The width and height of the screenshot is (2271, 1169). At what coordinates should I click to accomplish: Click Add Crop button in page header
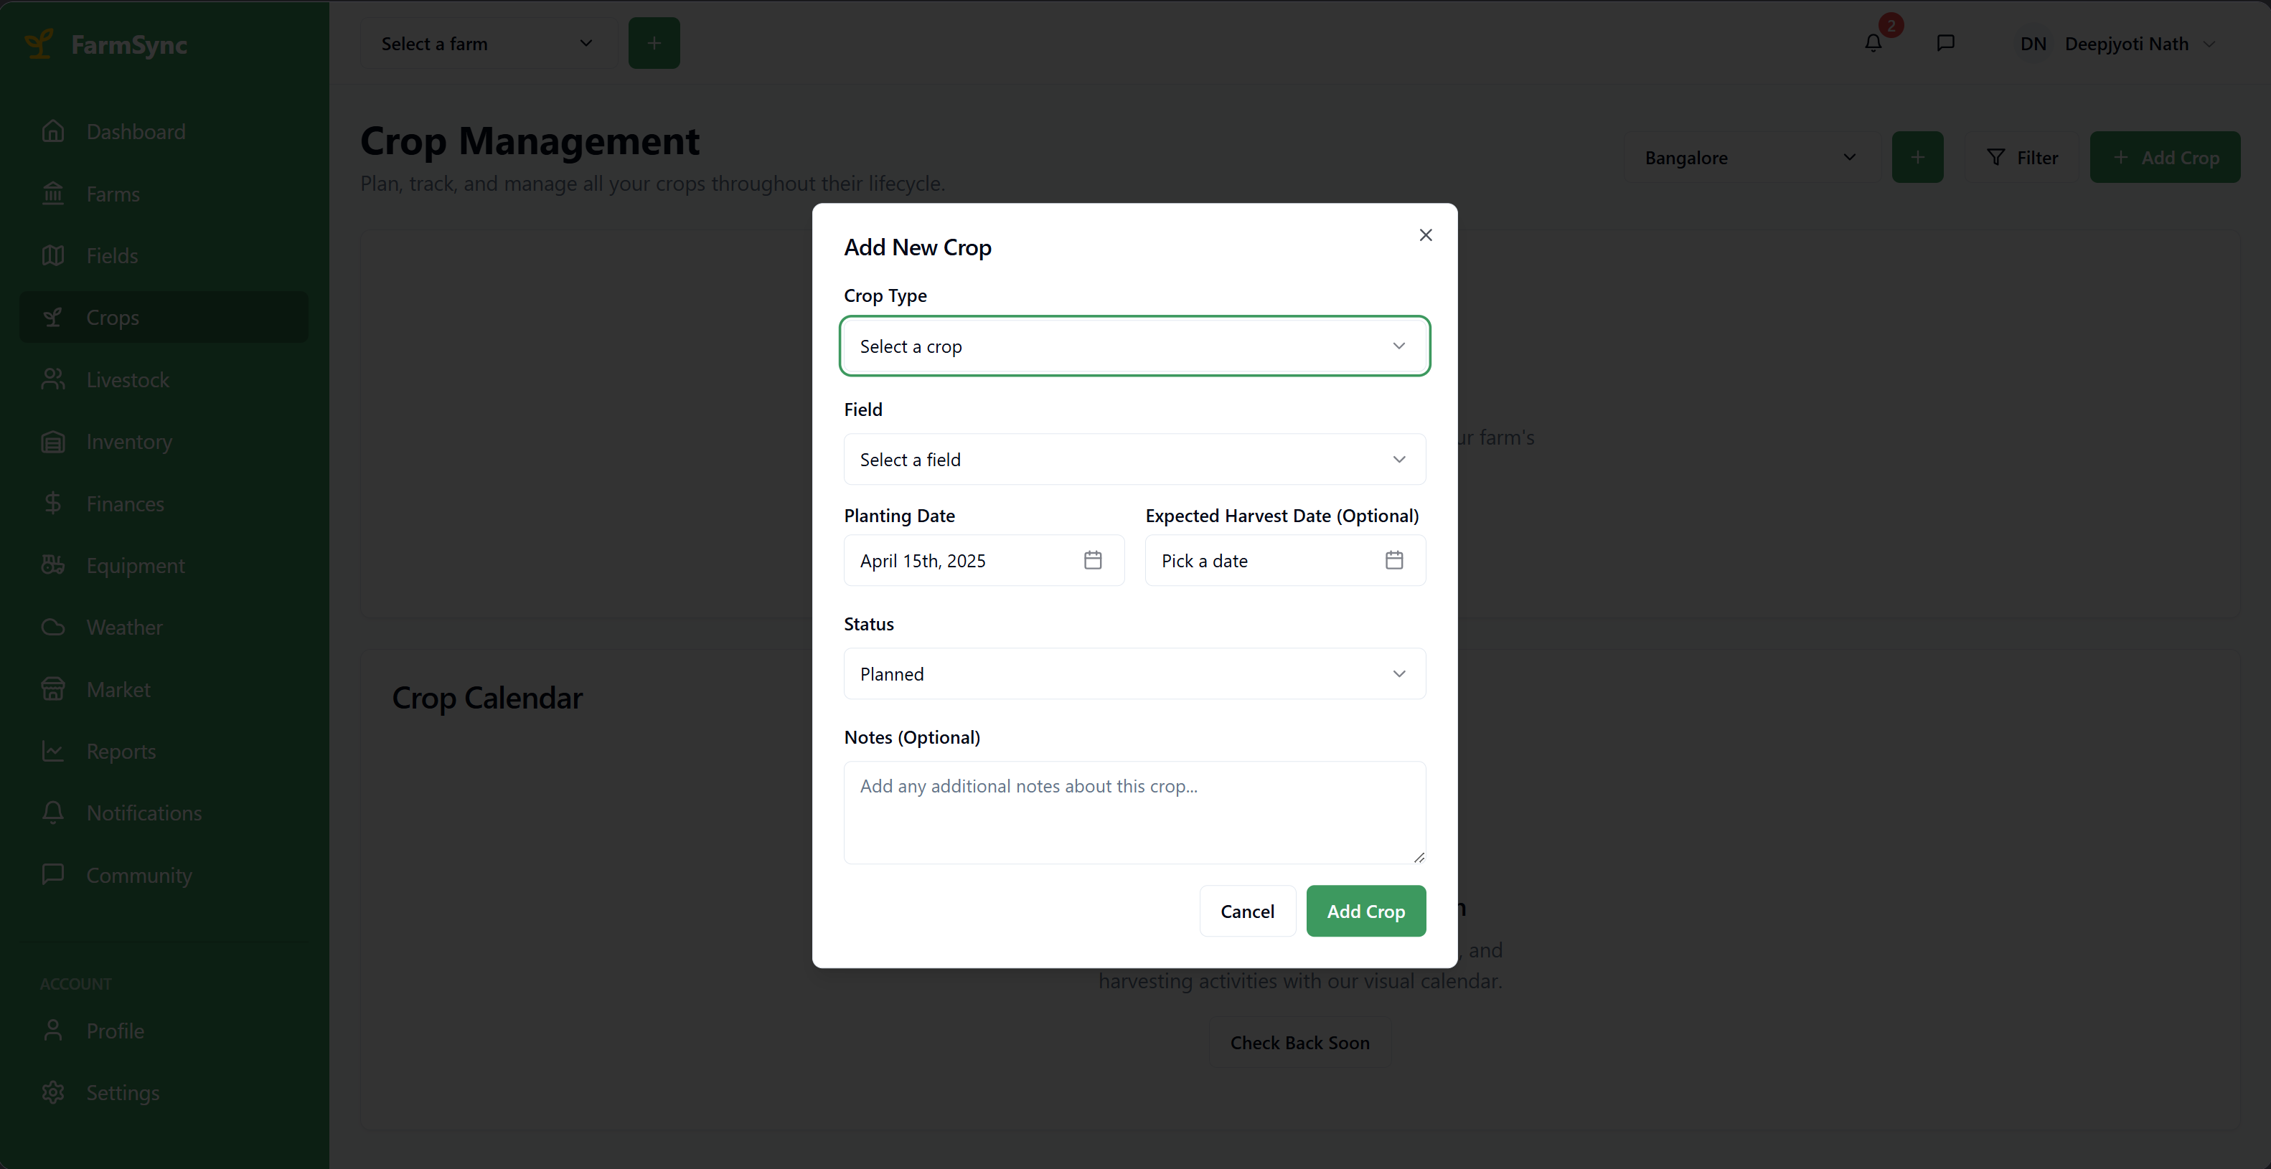[x=2166, y=158]
